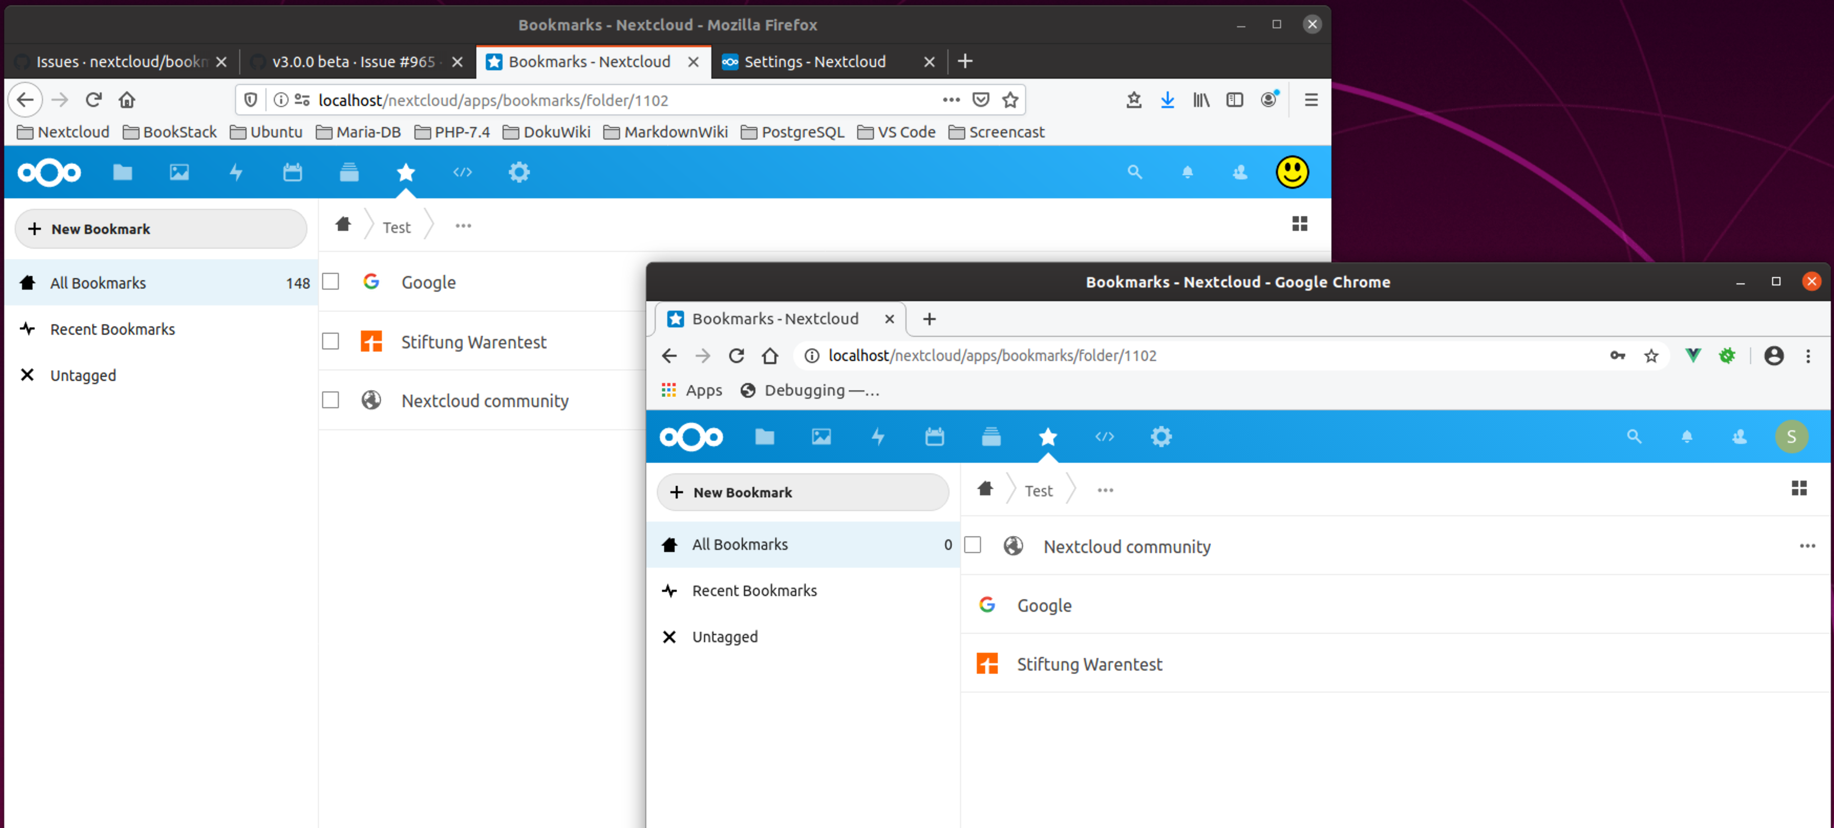Viewport: 1834px width, 828px height.
Task: Switch to Issues nextcloud/bookmarks Firefox tab
Action: tap(121, 61)
